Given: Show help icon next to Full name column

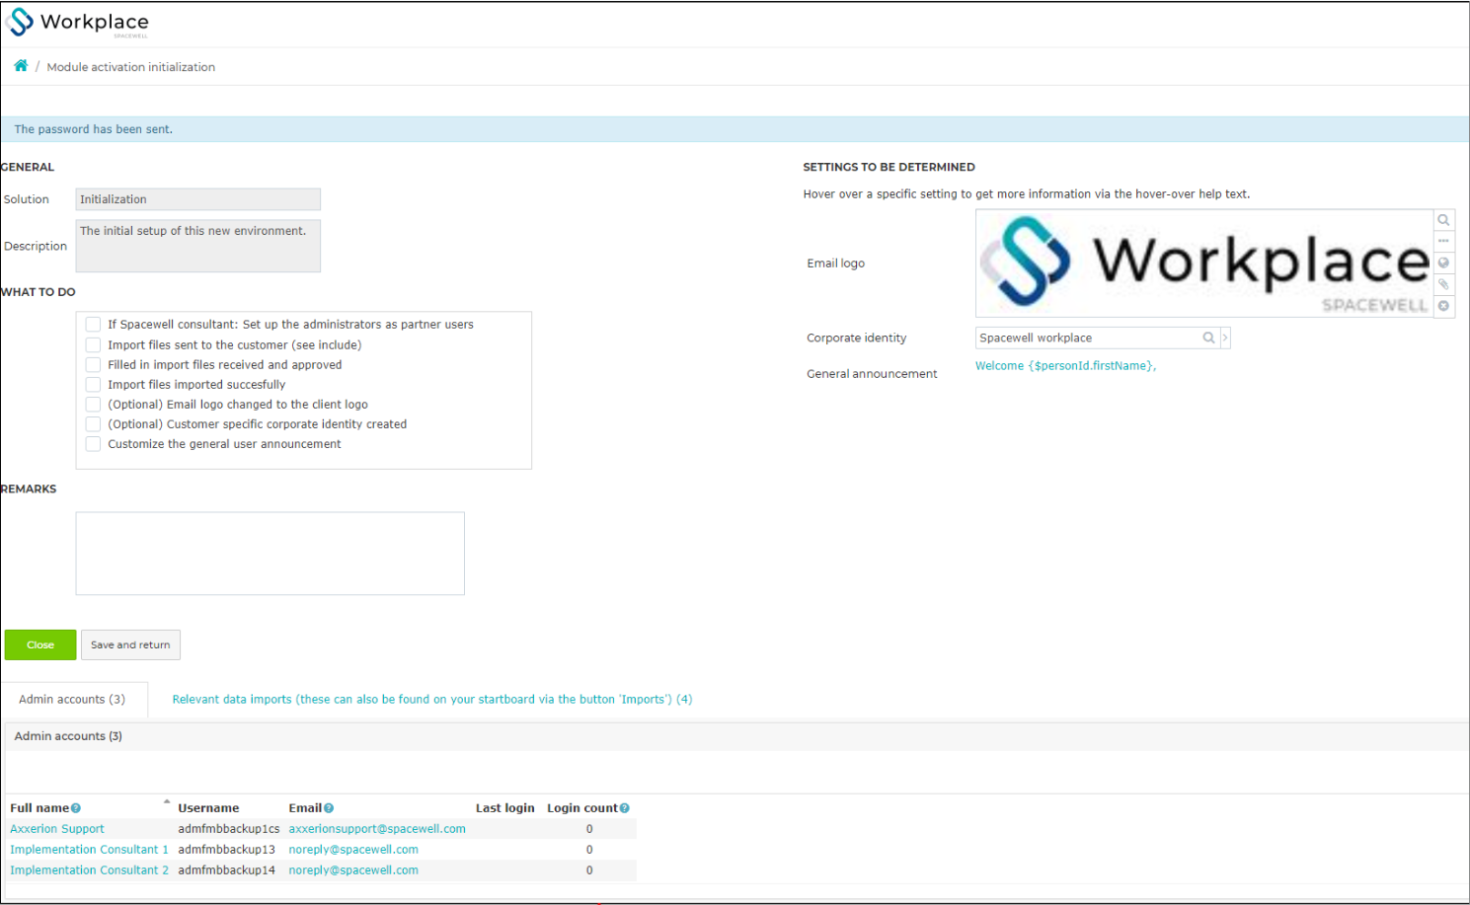Looking at the screenshot, I should [76, 808].
